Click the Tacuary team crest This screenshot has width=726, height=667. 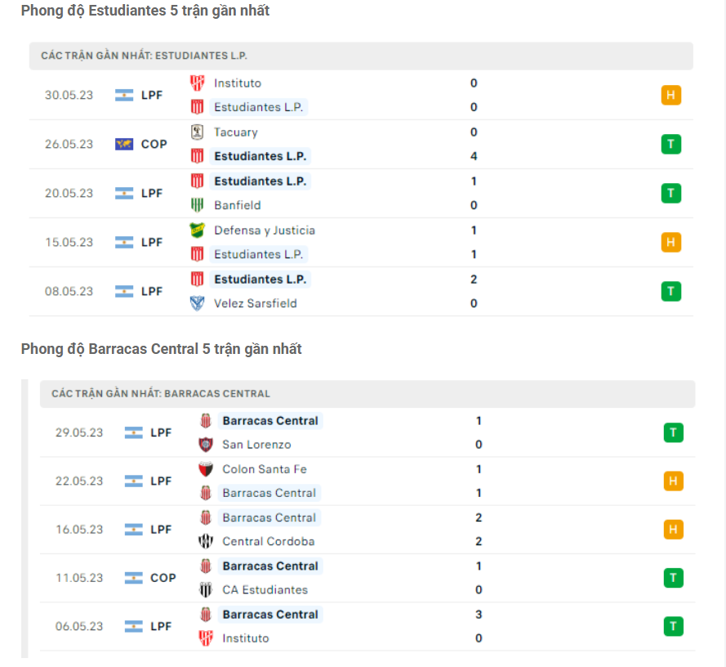[x=198, y=132]
